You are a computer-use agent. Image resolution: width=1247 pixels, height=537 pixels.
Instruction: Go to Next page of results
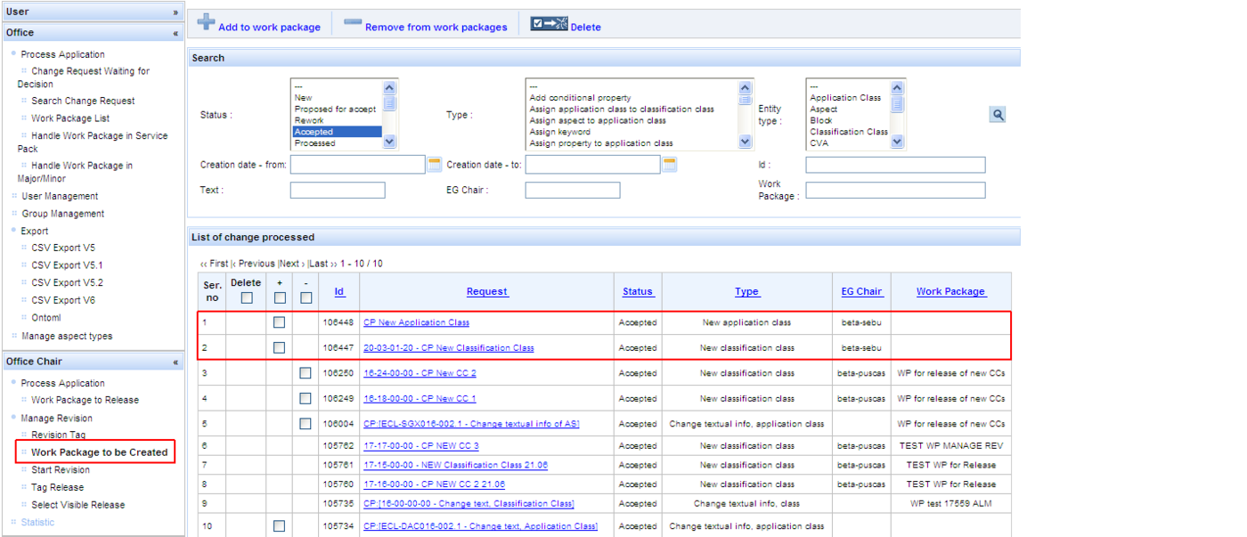pyautogui.click(x=290, y=264)
